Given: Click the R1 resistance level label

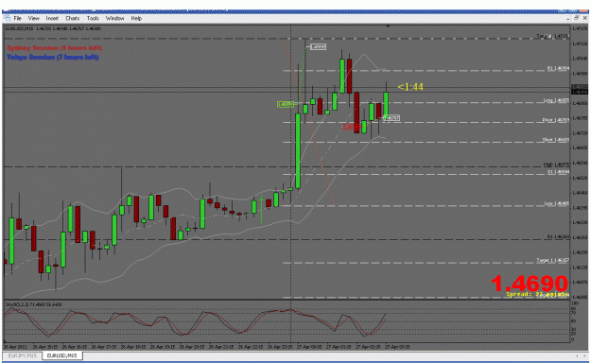Looking at the screenshot, I should coord(558,69).
